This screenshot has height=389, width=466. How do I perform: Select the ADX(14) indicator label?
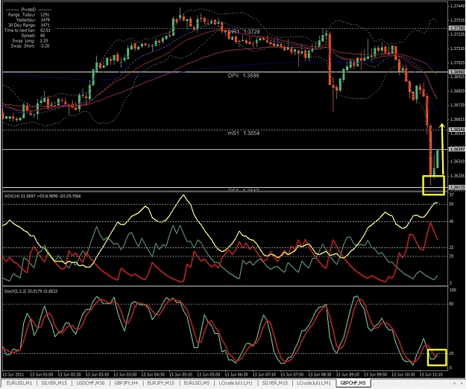pyautogui.click(x=42, y=196)
